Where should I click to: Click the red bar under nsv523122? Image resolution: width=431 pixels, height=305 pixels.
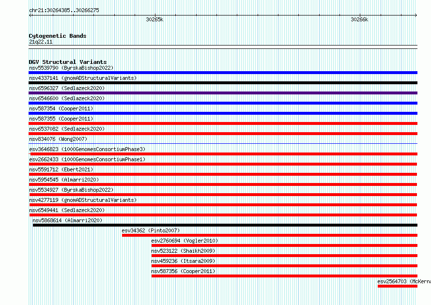tap(284, 256)
